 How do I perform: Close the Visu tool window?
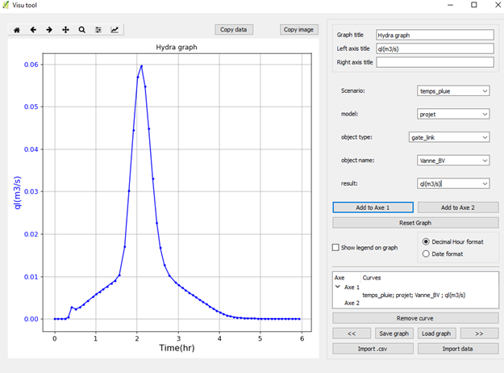[x=498, y=5]
